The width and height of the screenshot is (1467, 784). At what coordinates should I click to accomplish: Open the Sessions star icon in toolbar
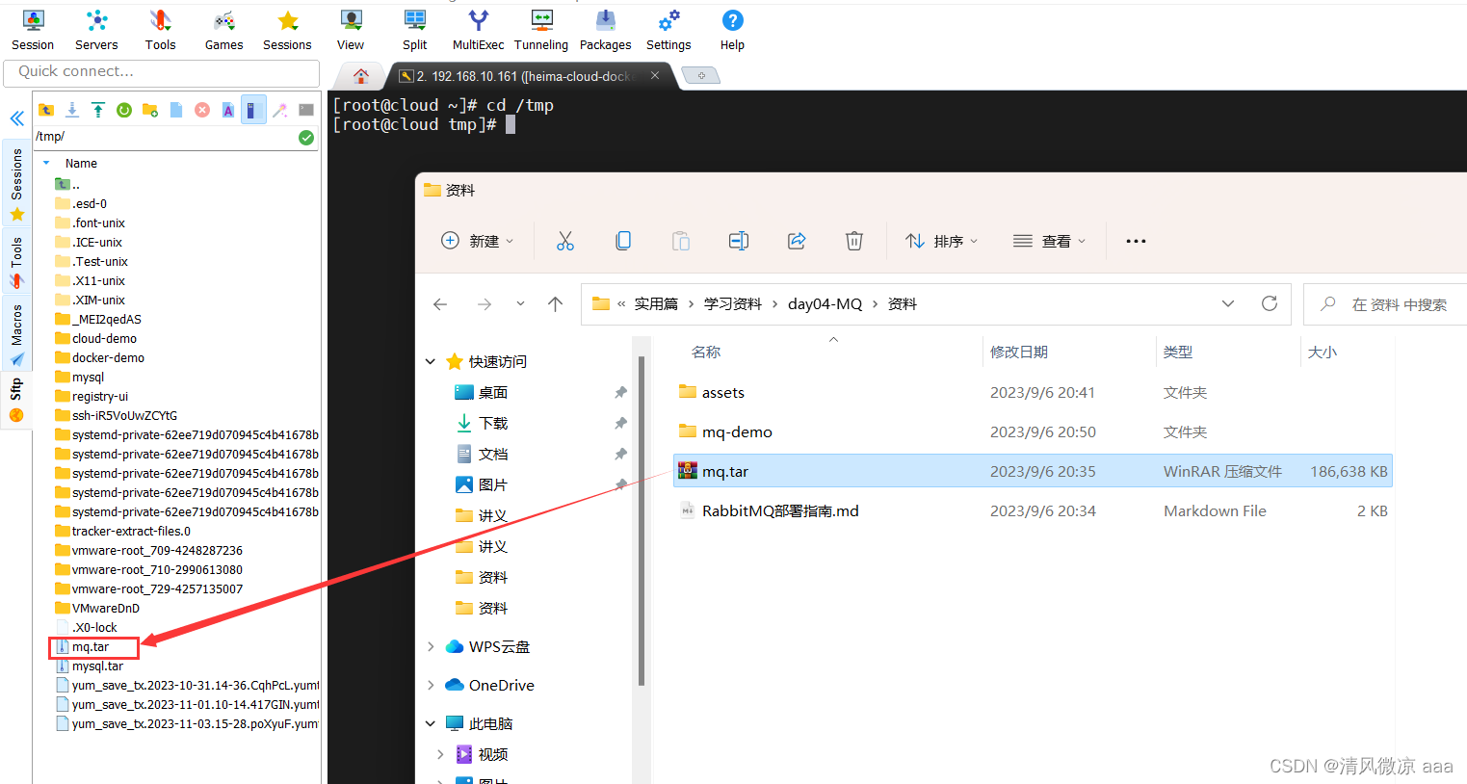[x=287, y=30]
